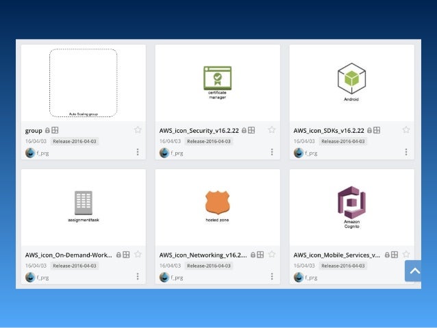The height and width of the screenshot is (328, 437).
Task: Click Release-2016-04-03 tag on Networking card
Action: [209, 266]
